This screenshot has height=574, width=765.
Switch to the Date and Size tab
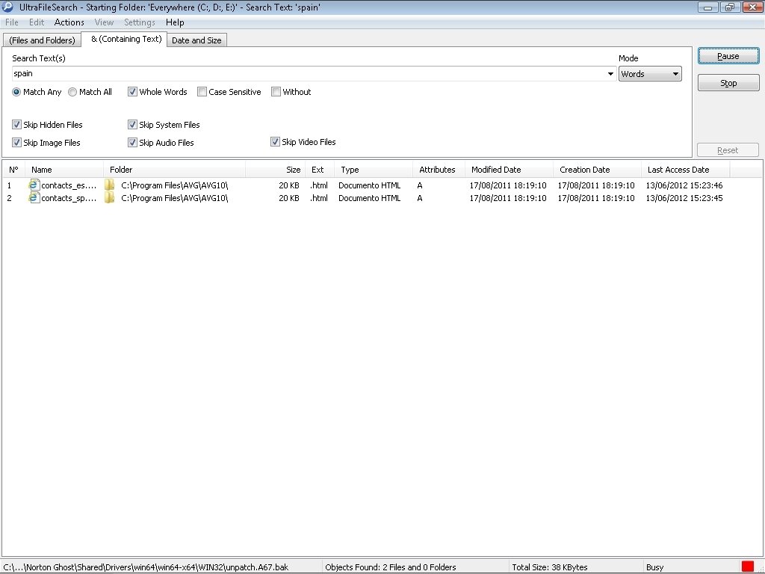(x=196, y=40)
